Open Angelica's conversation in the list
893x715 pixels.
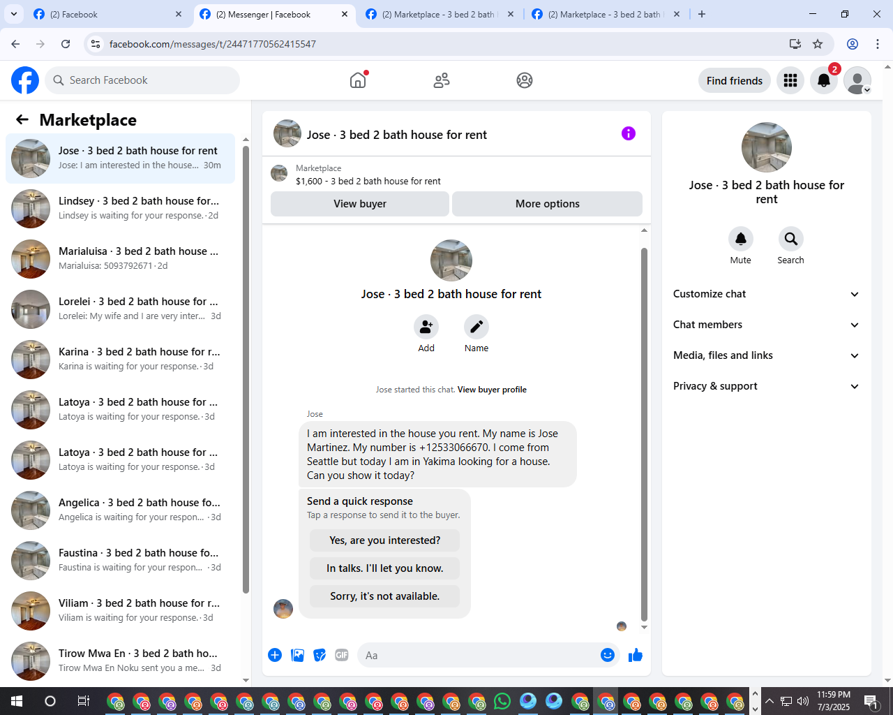[120, 510]
